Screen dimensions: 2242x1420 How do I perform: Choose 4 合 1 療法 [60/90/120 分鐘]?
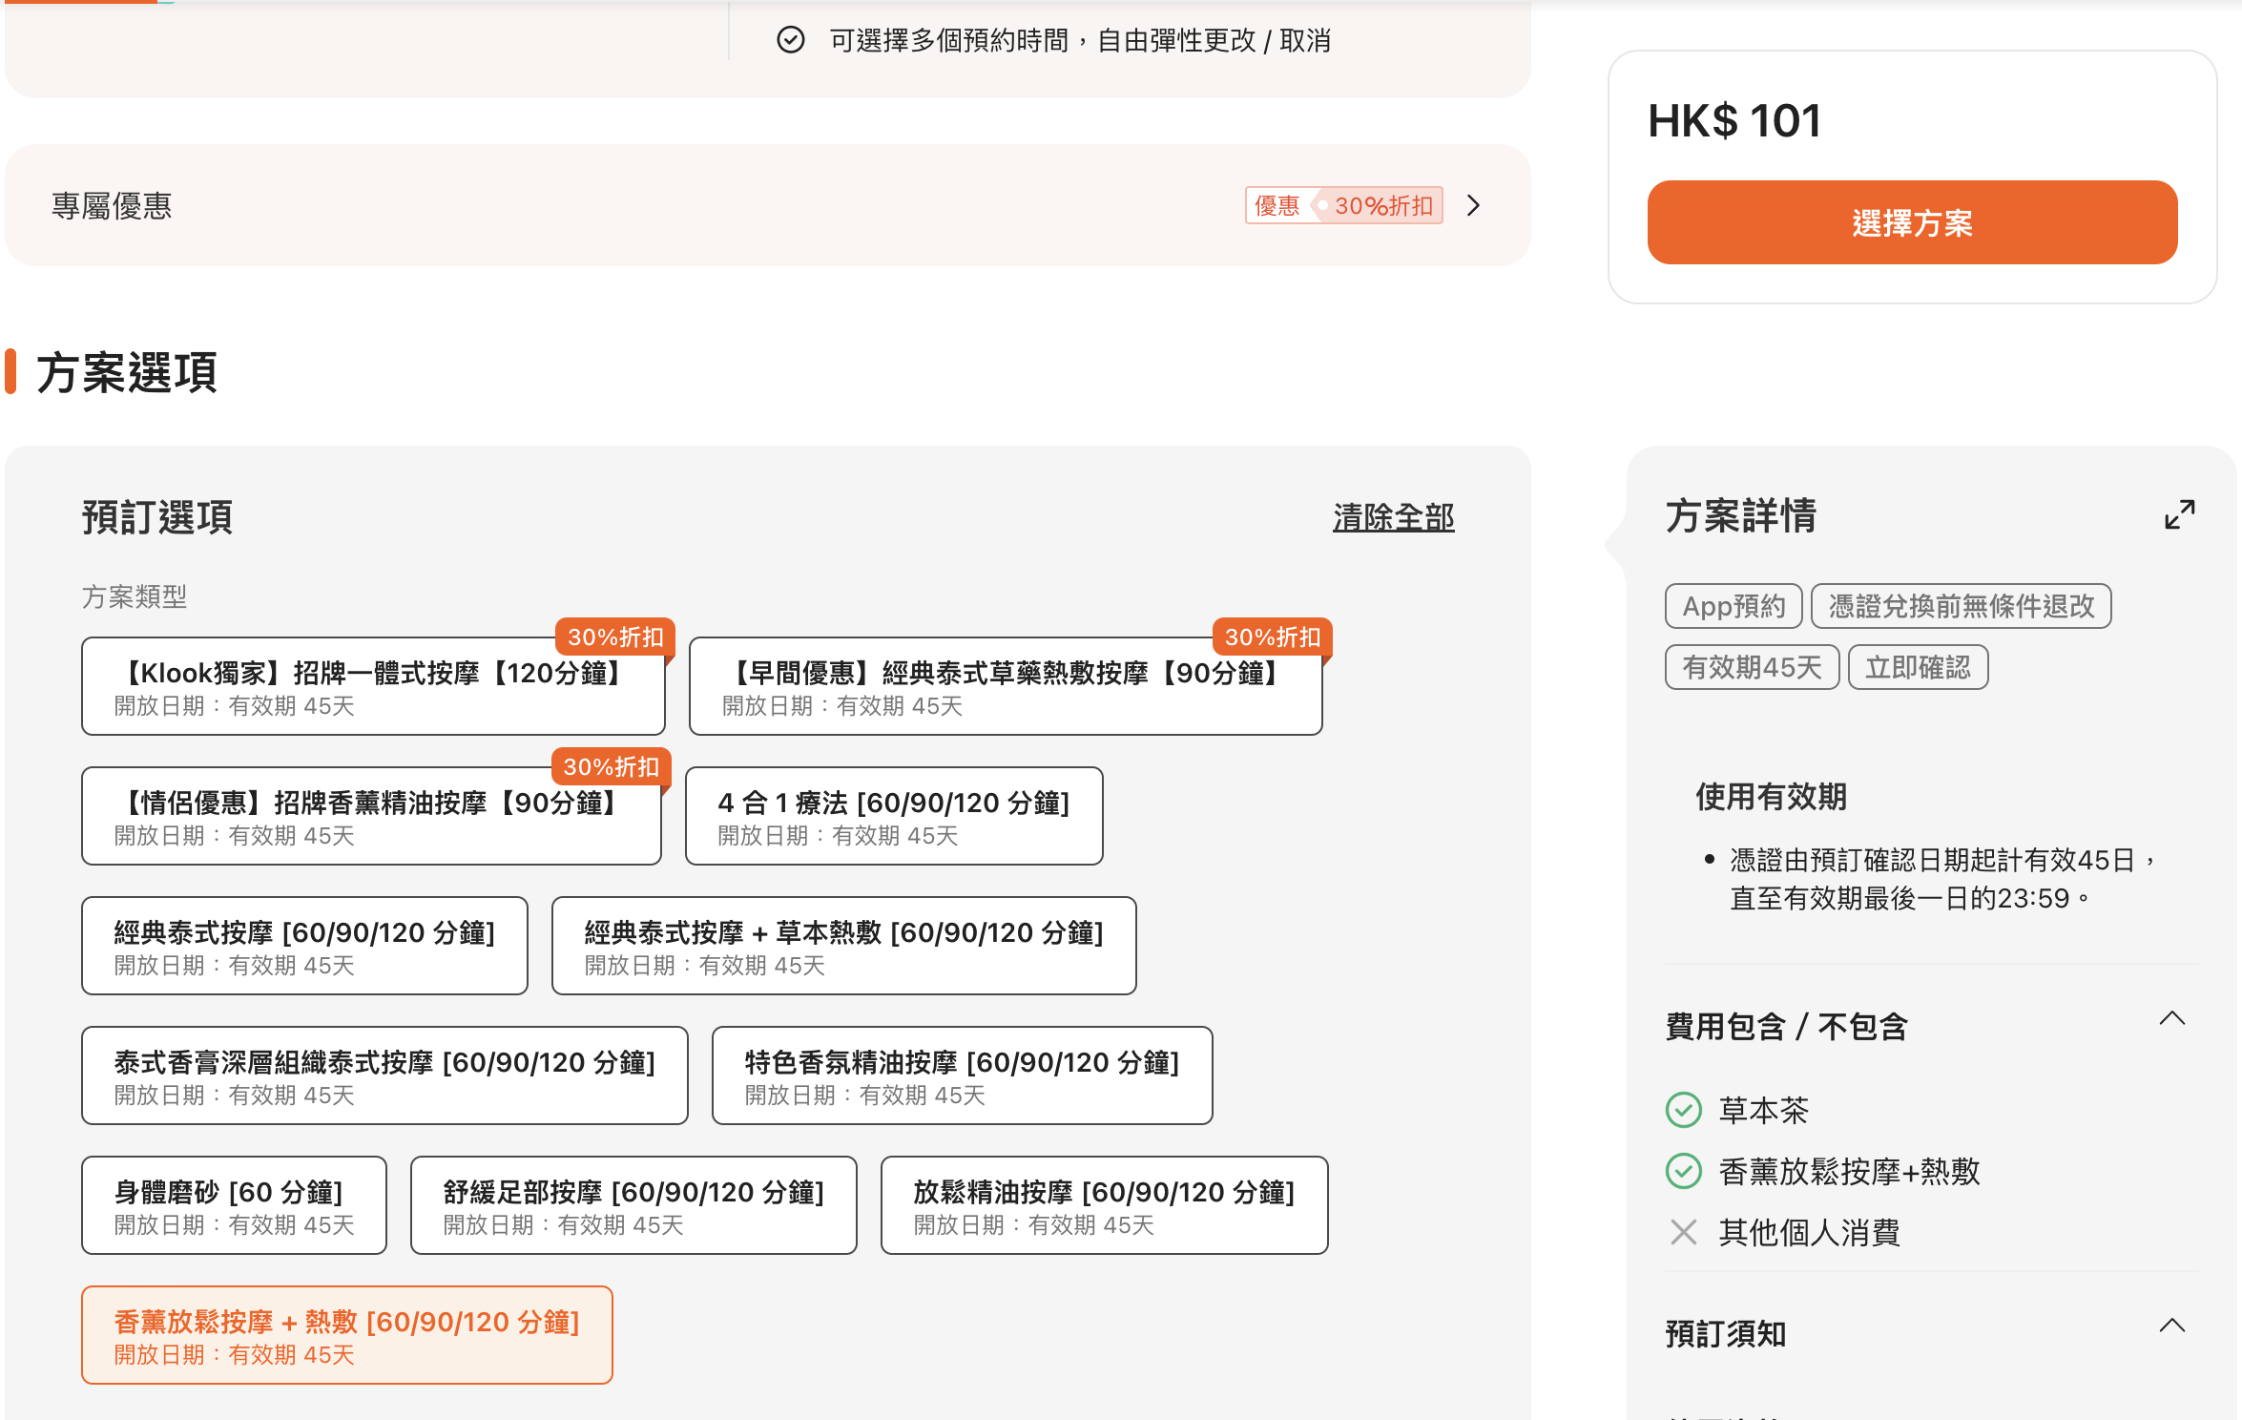(x=894, y=816)
